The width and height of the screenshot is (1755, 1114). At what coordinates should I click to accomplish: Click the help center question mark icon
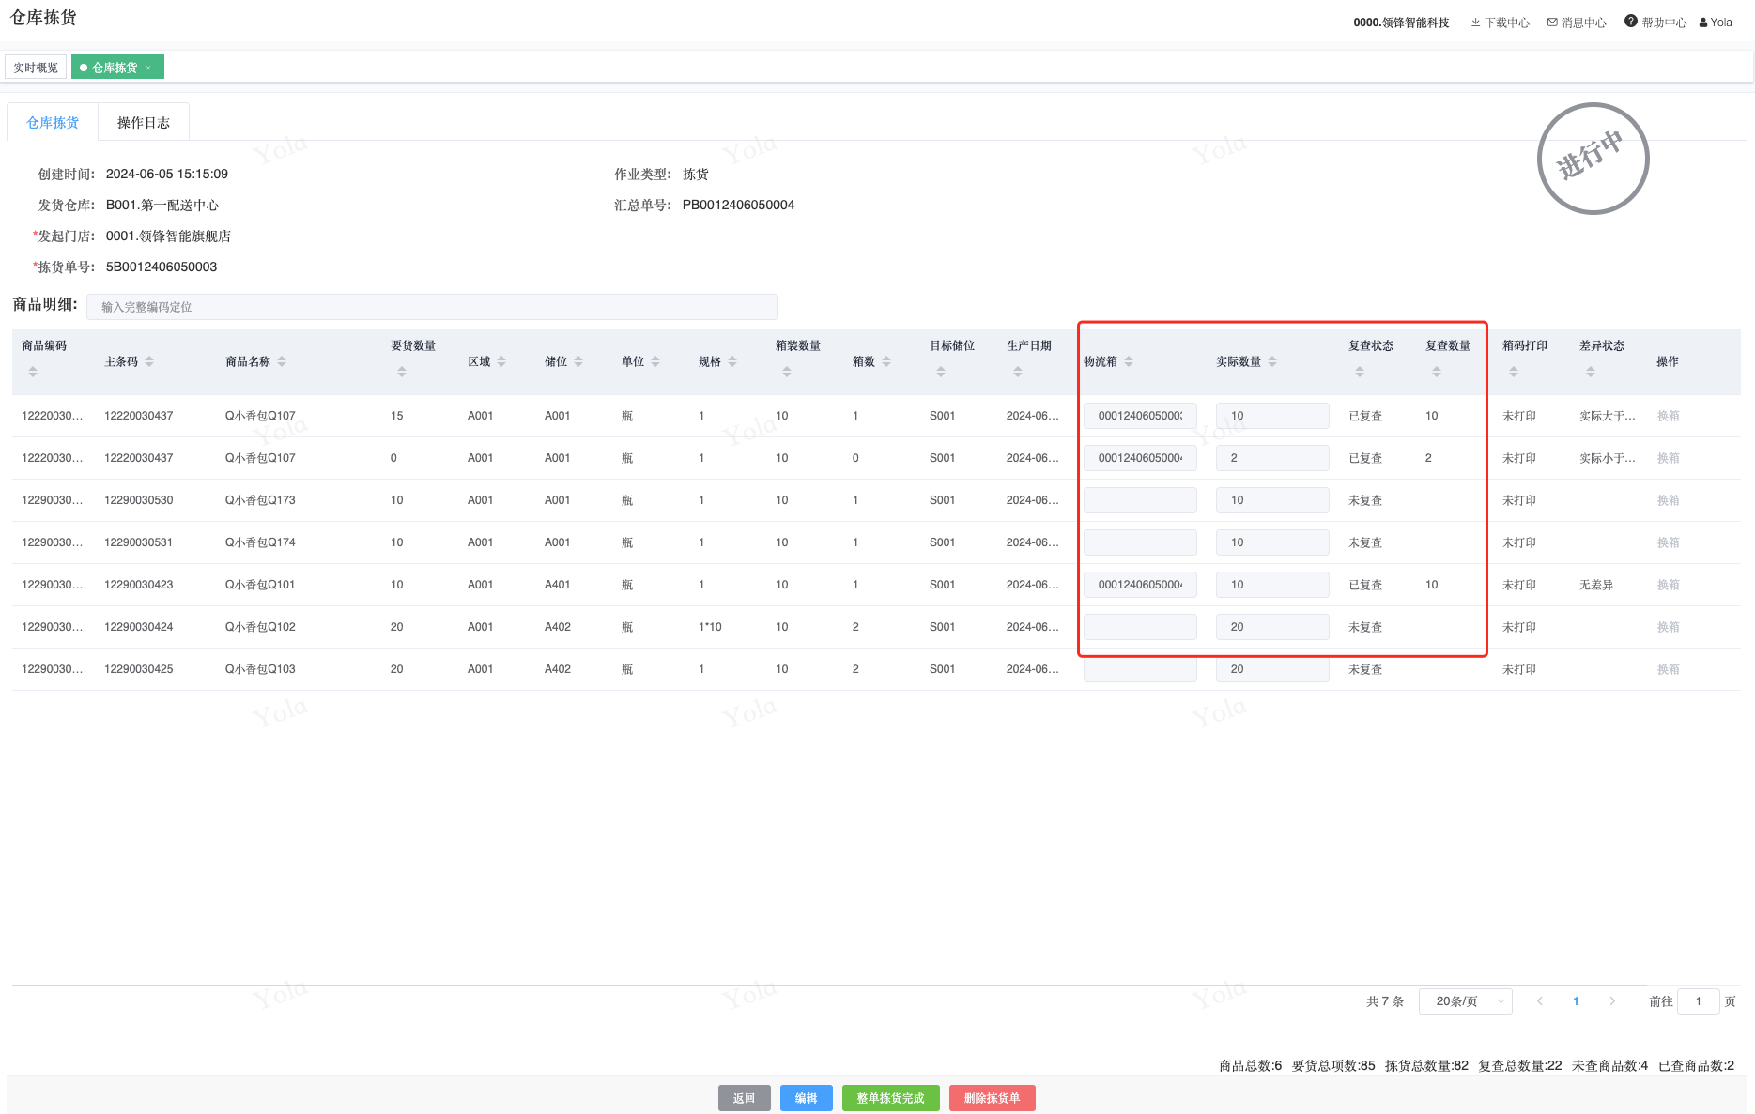coord(1631,22)
